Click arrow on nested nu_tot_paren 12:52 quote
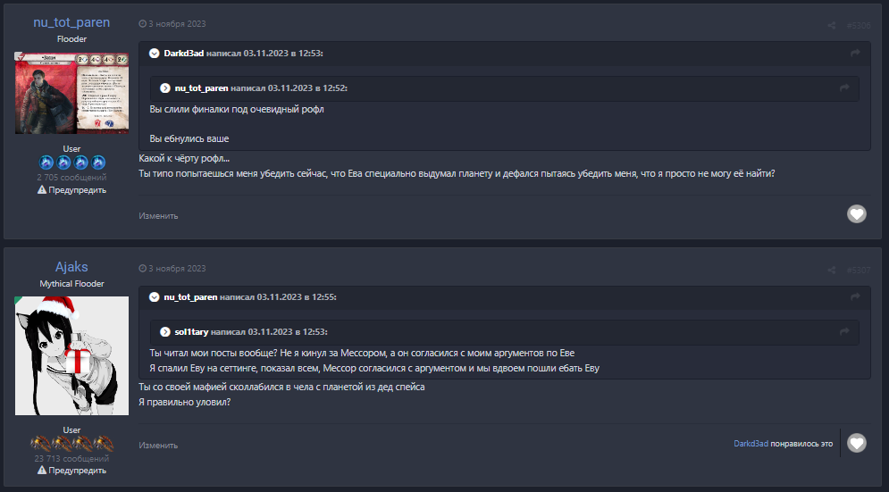Screen dimensions: 889x492 pyautogui.click(x=843, y=88)
